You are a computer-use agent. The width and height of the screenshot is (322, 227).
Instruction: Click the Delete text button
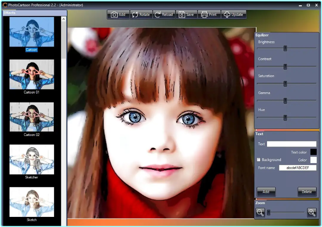click(307, 192)
